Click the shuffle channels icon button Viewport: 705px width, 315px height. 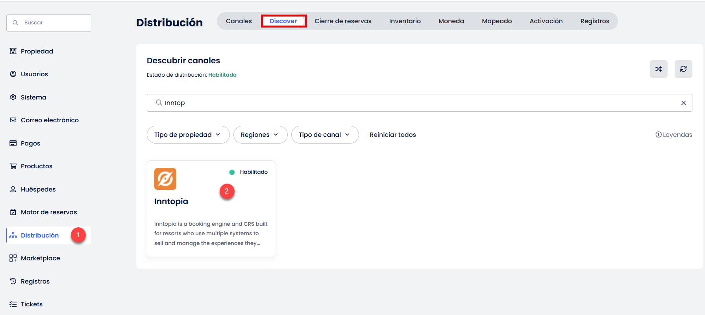(x=658, y=69)
